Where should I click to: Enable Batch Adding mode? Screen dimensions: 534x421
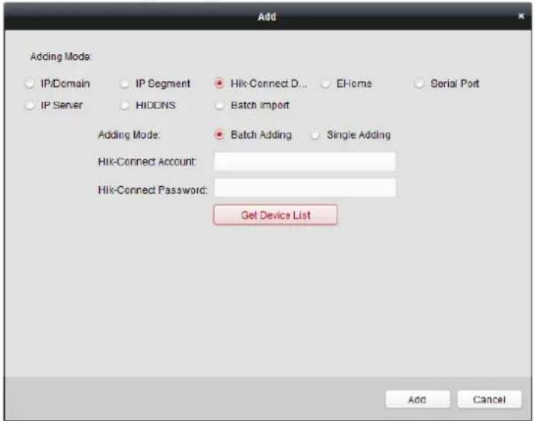(219, 135)
